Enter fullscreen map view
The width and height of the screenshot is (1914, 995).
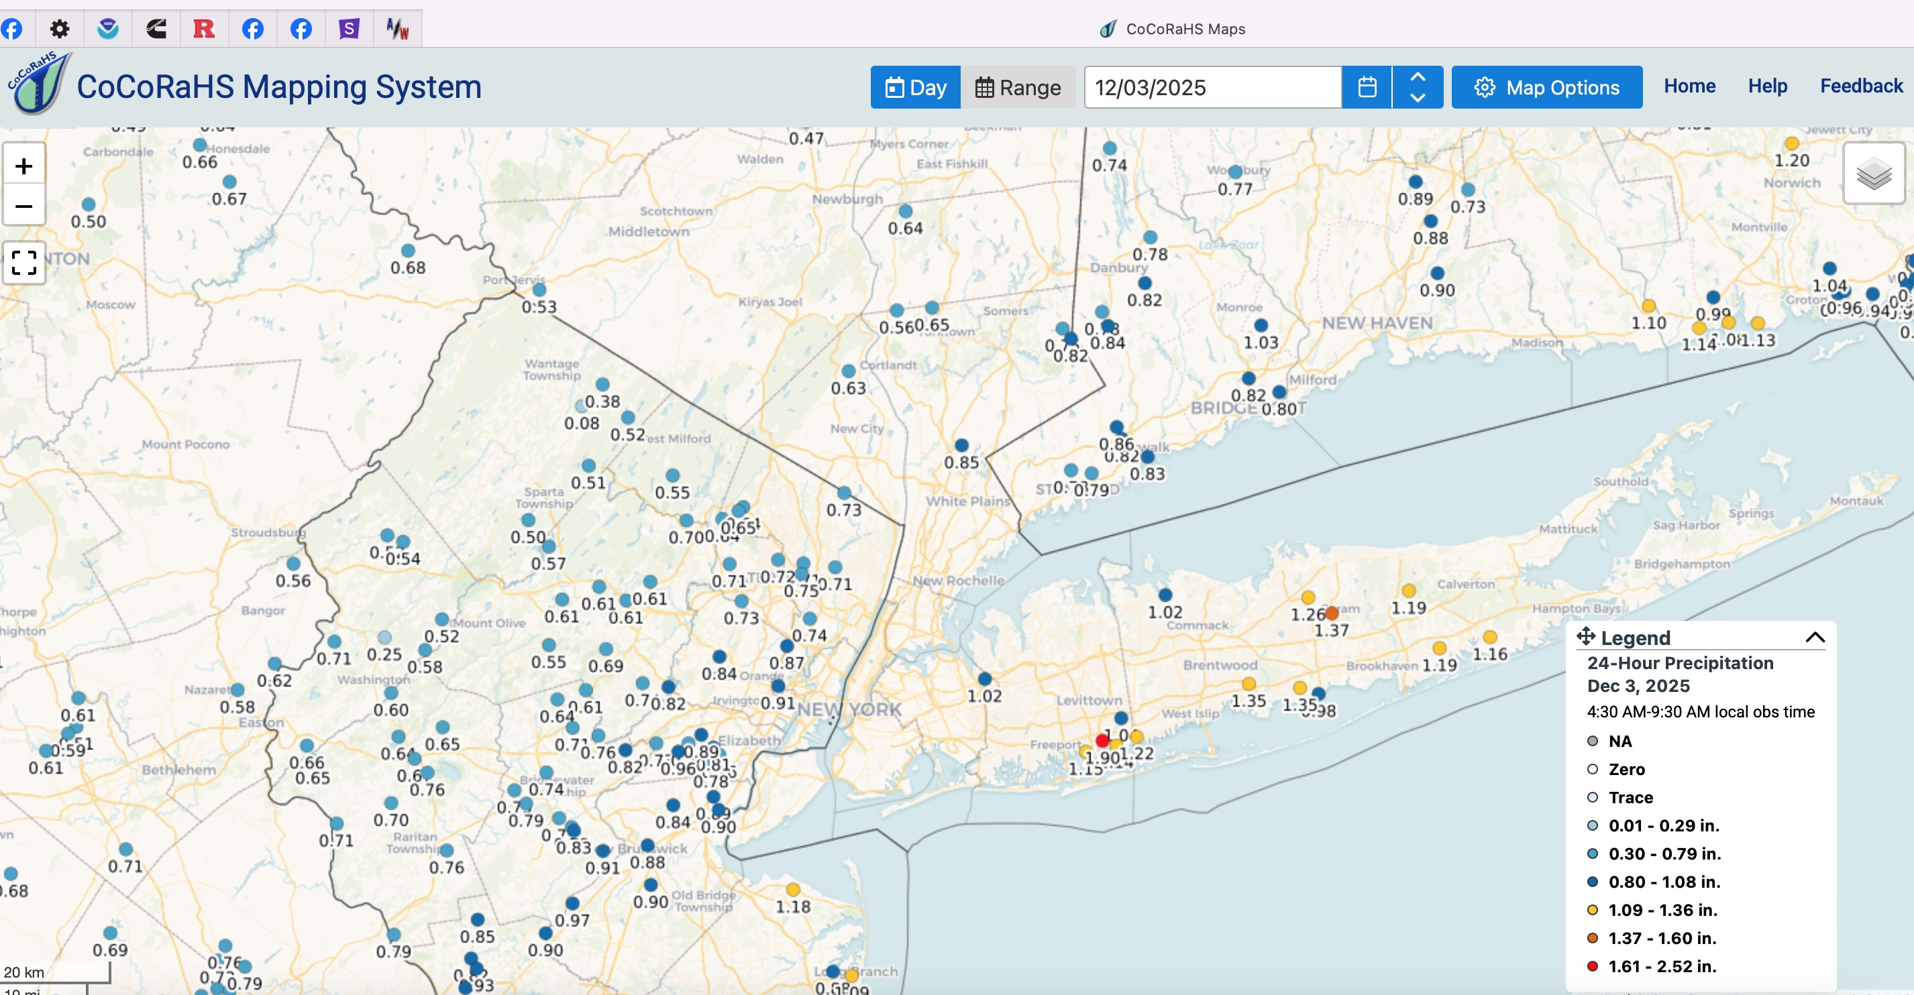coord(23,262)
